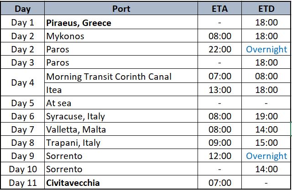Viewport: 292px width, 190px height.
Task: Click the merged Day 4 cell
Action: 22,82
